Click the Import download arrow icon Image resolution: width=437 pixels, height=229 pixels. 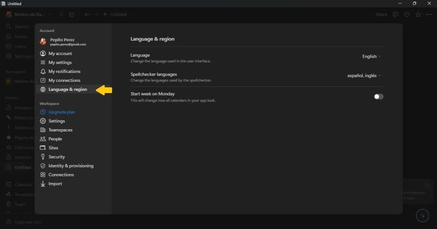43,184
